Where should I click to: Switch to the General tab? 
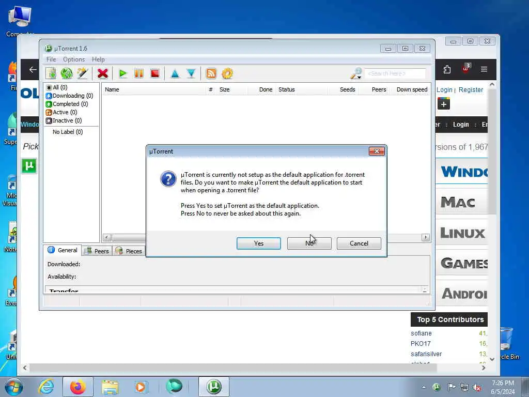pyautogui.click(x=63, y=250)
